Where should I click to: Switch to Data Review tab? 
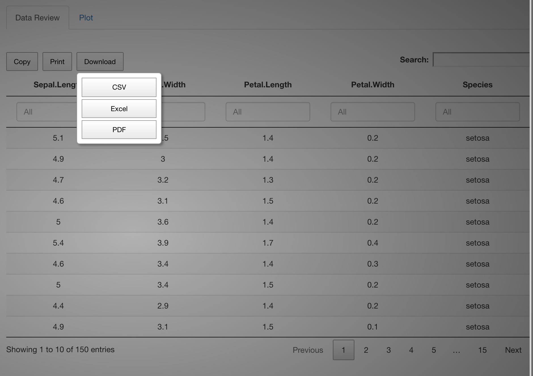(x=37, y=18)
